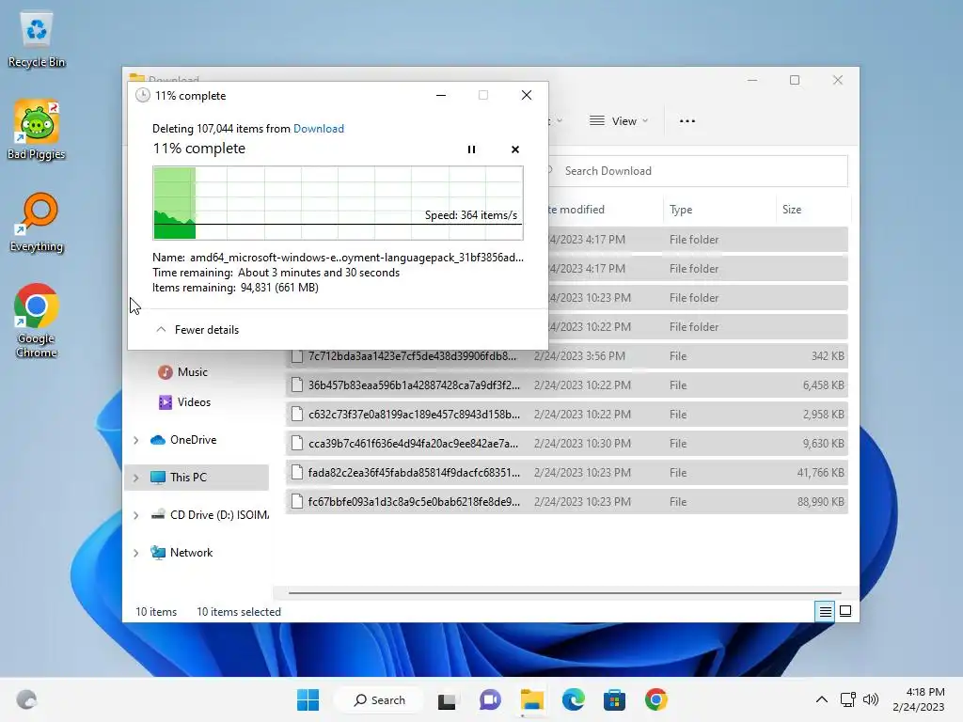Click the horizontal scrollbar in File Explorer
963x722 pixels.
click(x=565, y=593)
